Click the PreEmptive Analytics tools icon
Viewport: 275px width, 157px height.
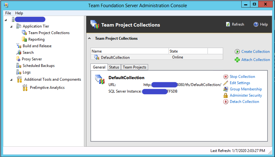point(25,88)
